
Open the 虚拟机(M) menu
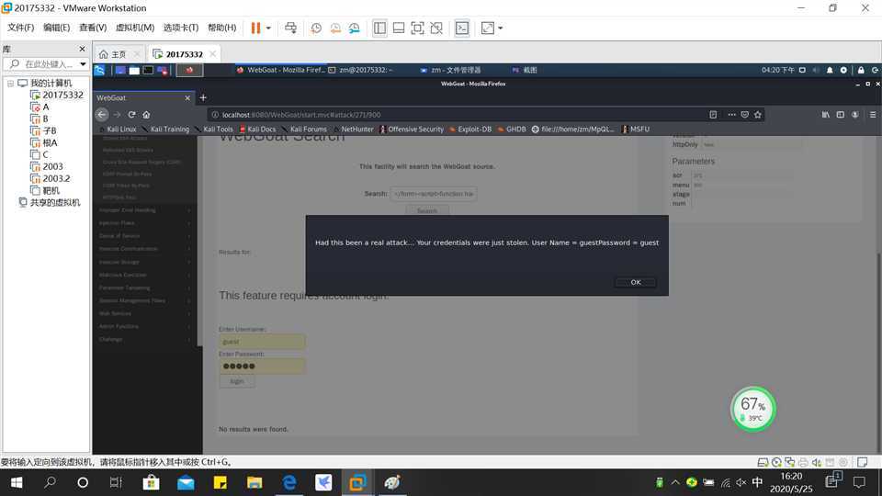click(135, 28)
